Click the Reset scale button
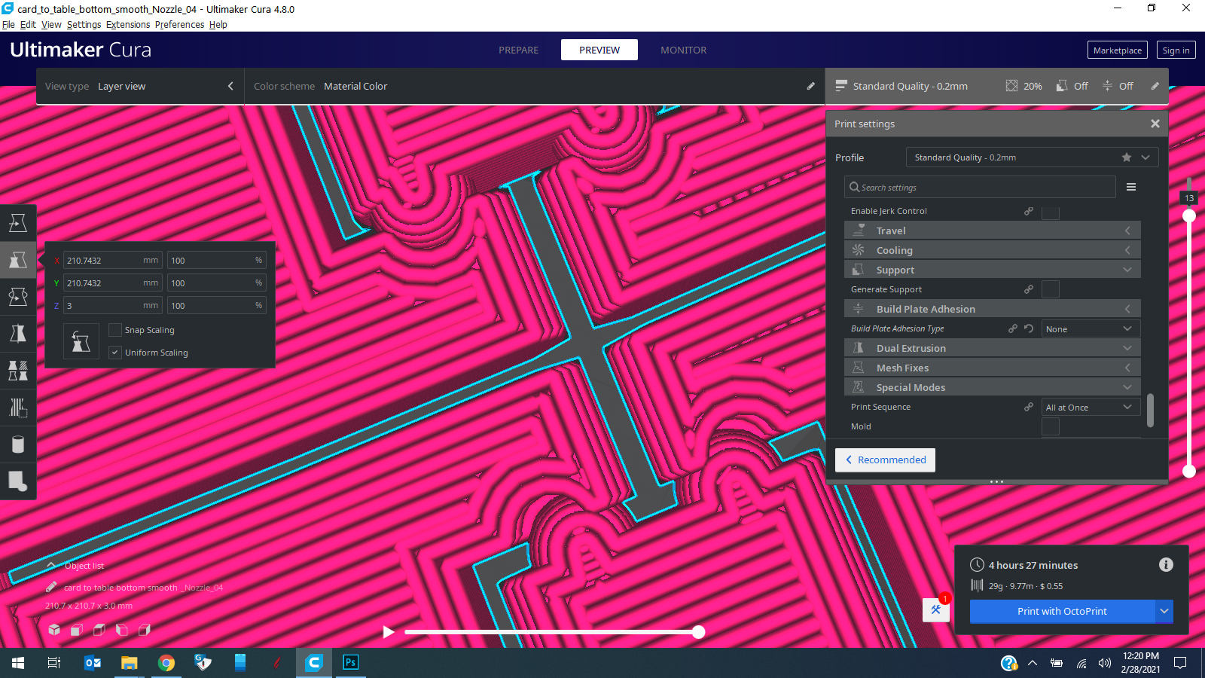Image resolution: width=1205 pixels, height=678 pixels. 81,341
